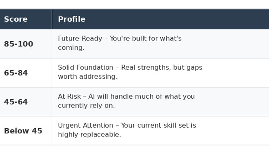Click divider between Score and Profile headers
Image resolution: width=269 pixels, height=153 pixels.
click(52, 19)
